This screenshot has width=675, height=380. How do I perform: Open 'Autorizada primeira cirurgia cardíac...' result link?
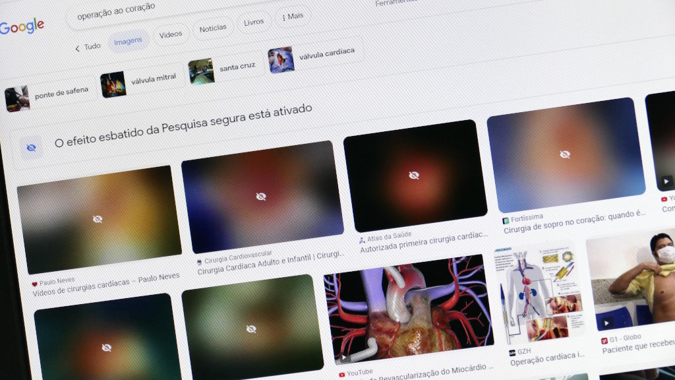(x=424, y=241)
